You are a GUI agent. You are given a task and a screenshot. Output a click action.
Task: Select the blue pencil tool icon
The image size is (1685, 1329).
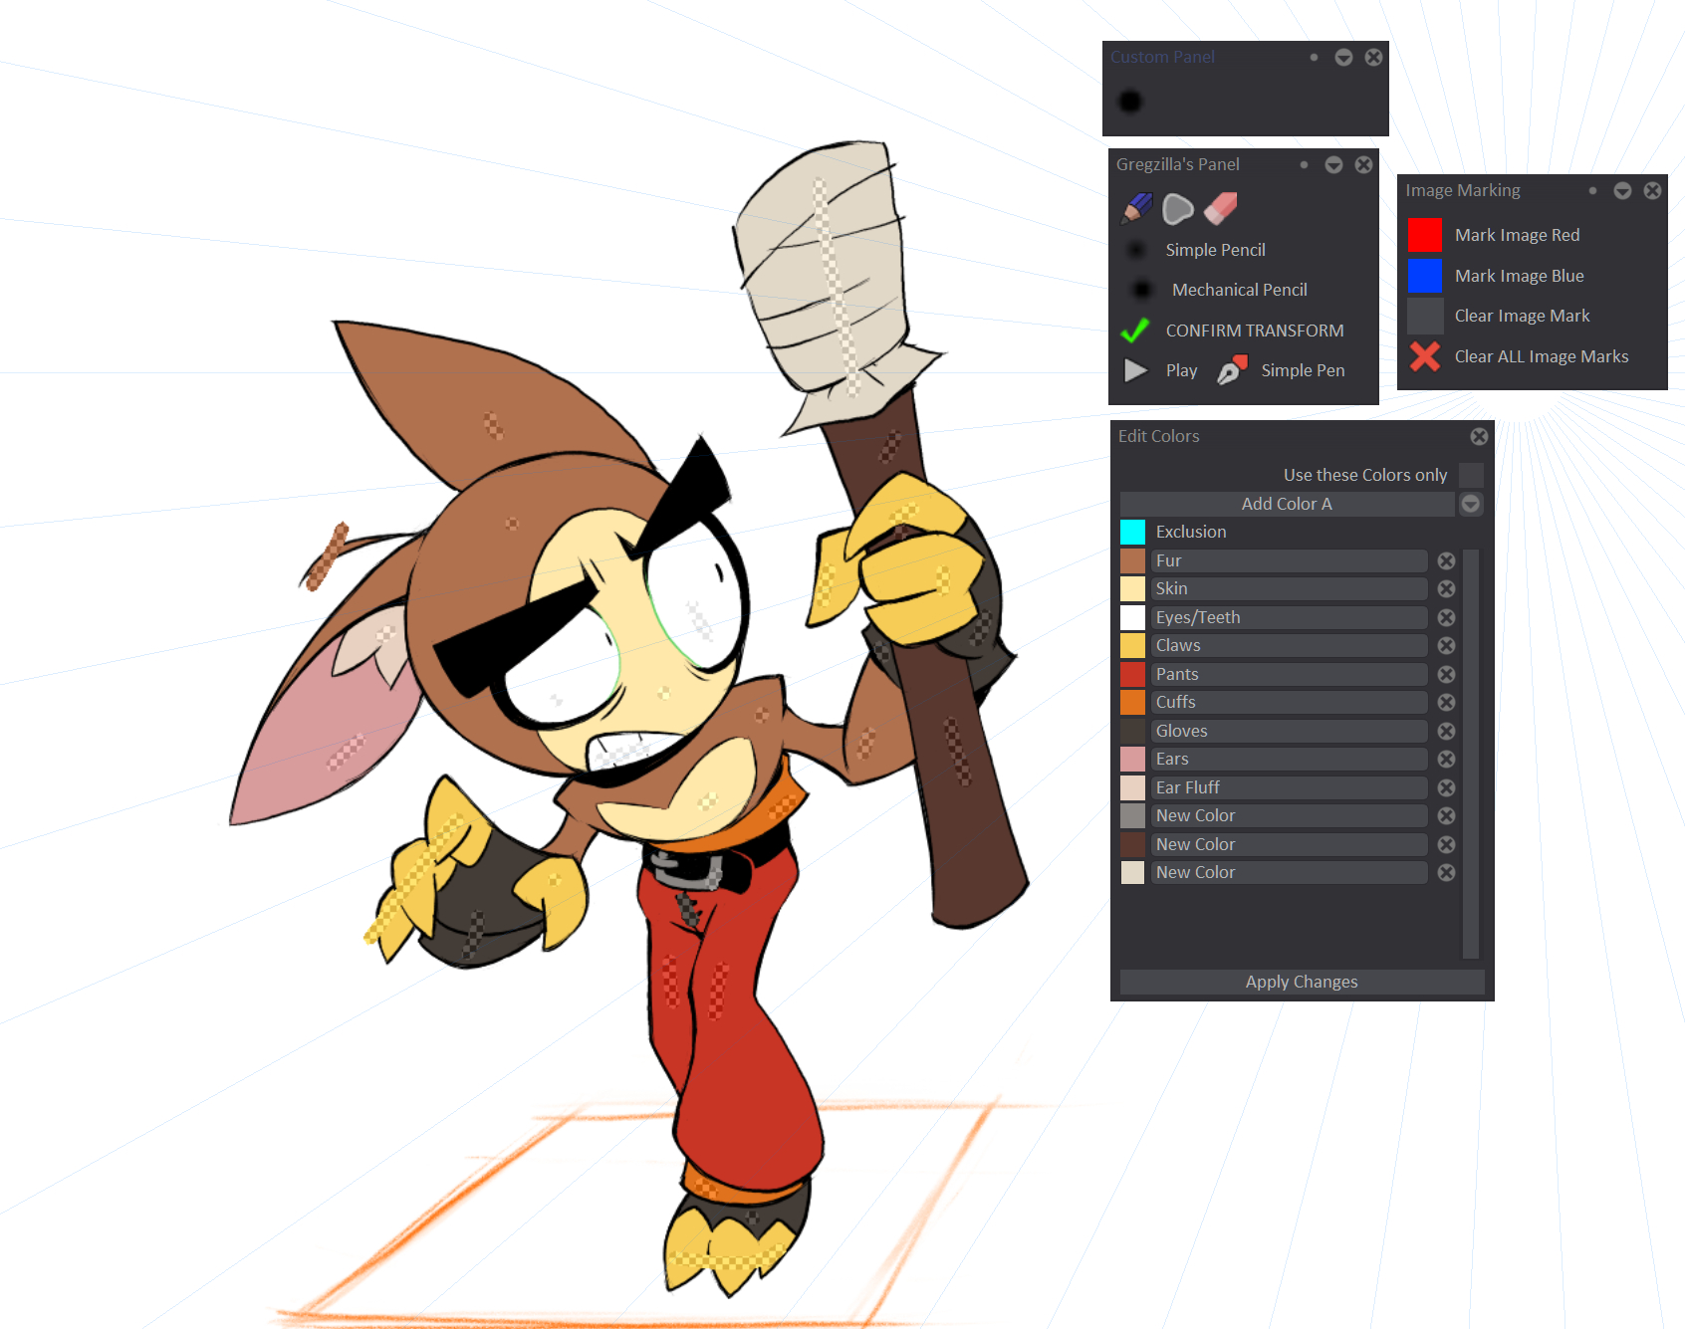tap(1136, 208)
